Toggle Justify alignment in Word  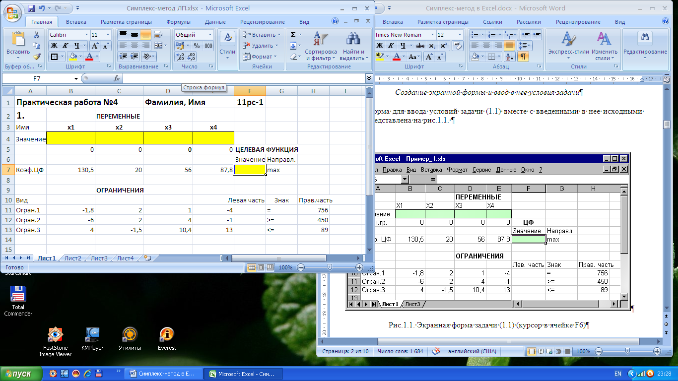[x=509, y=46]
